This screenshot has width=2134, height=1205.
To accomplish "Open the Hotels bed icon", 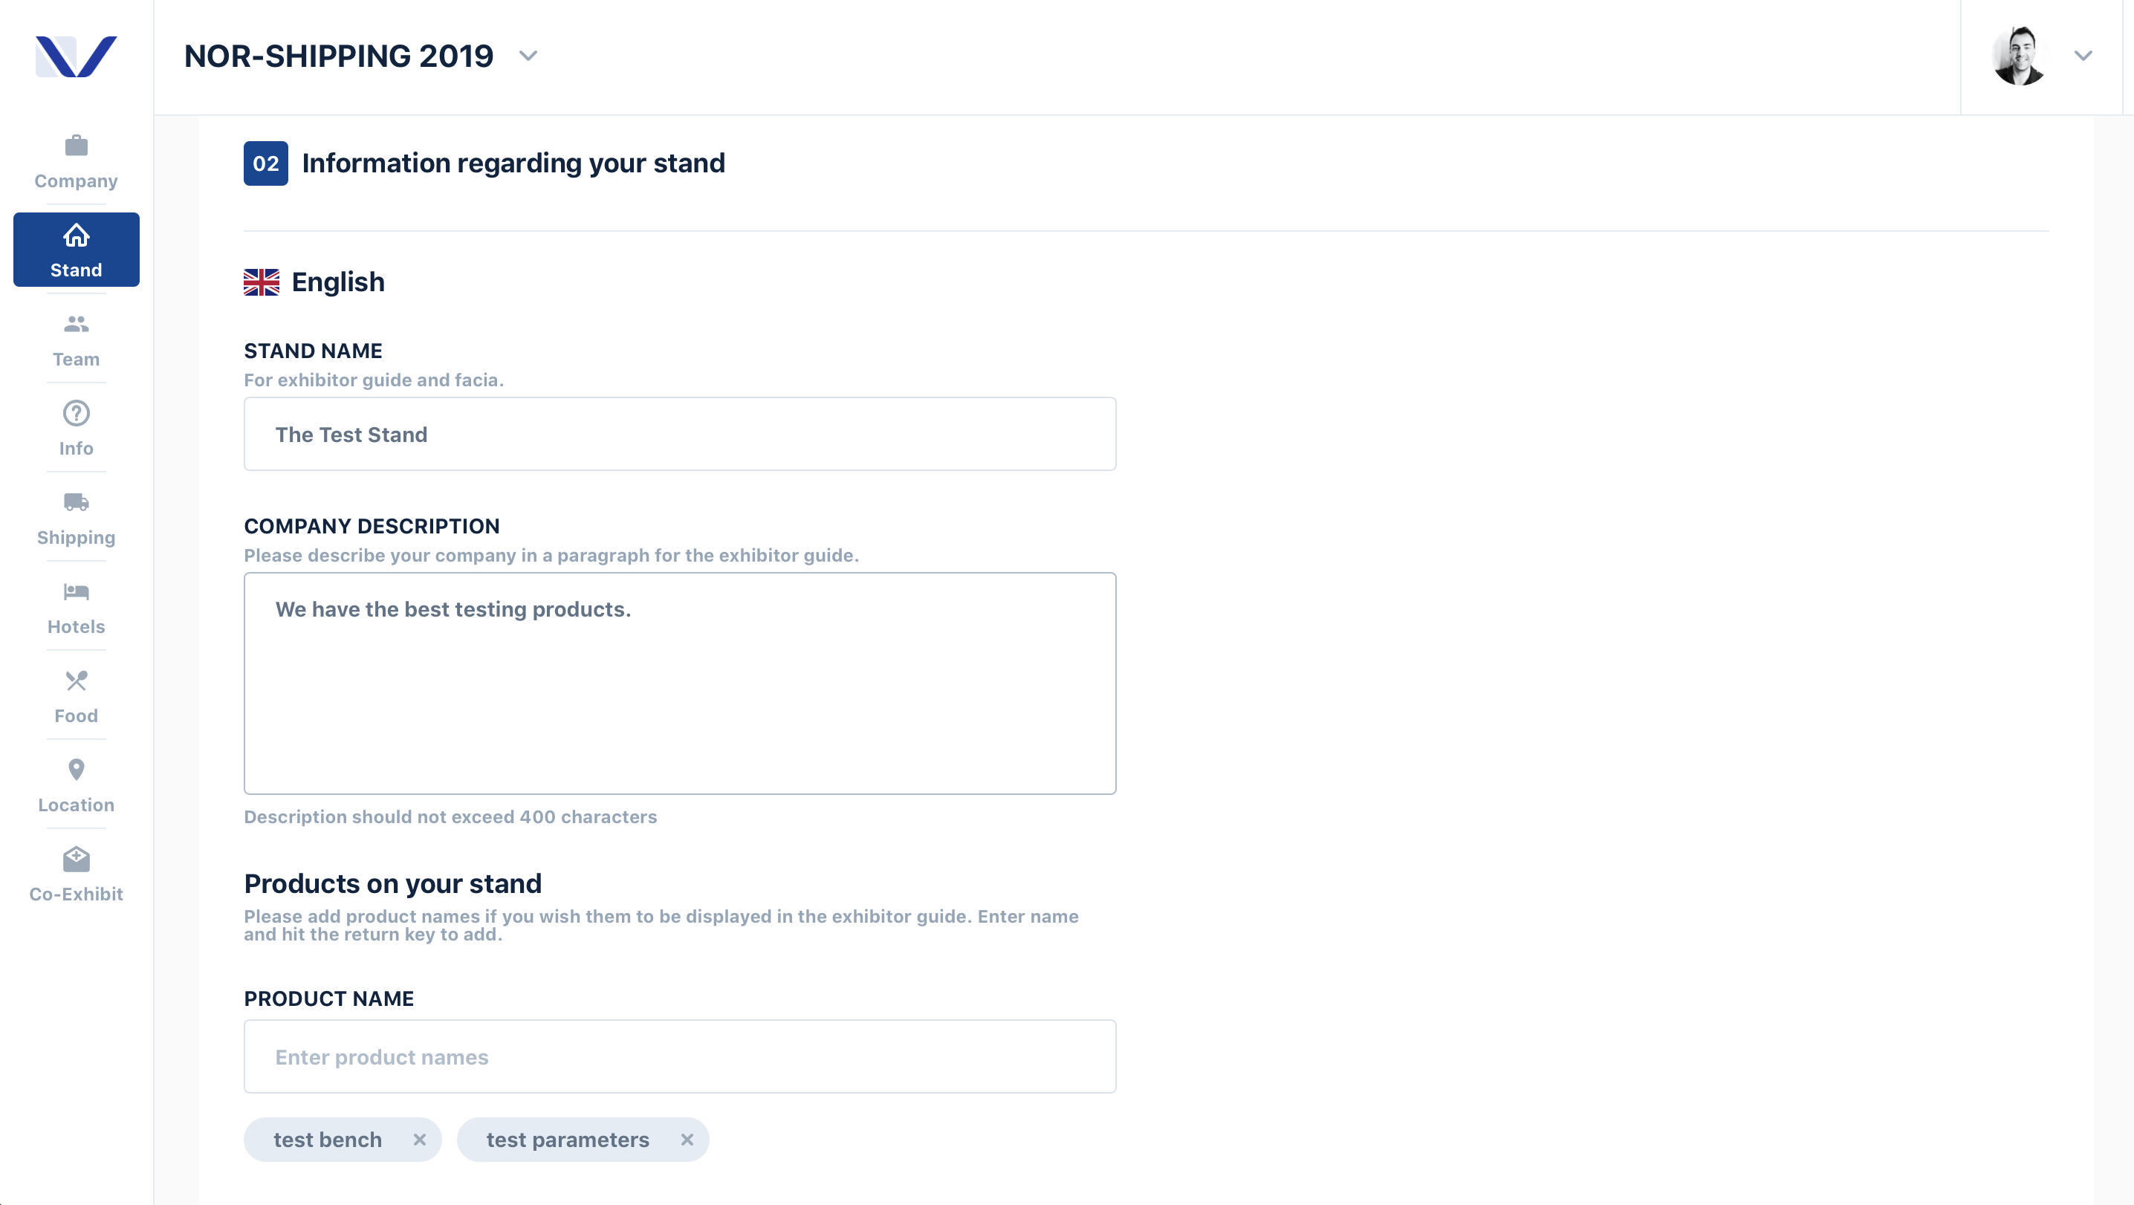I will [77, 591].
